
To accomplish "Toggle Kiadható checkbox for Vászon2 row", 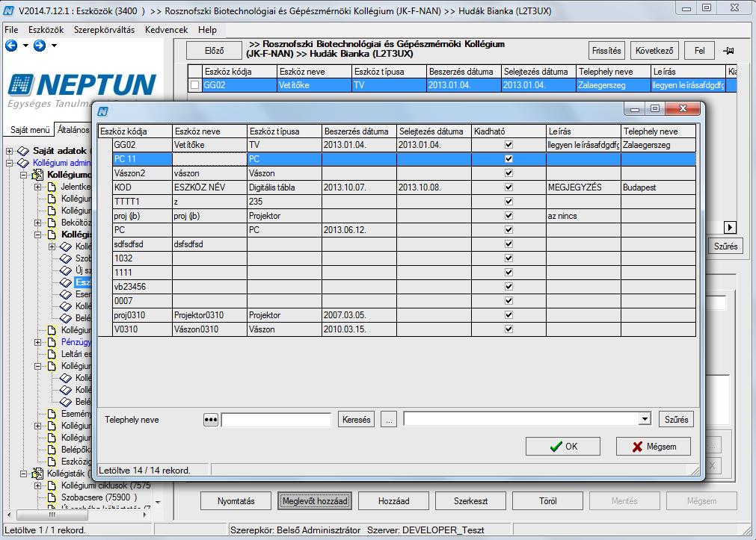I will (x=508, y=173).
